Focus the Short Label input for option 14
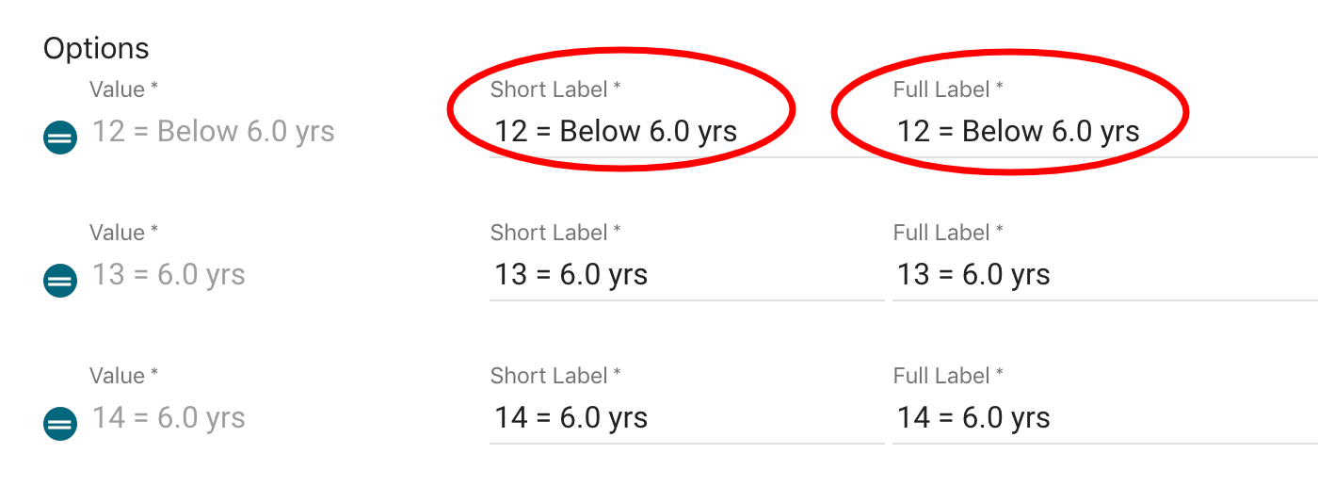Screen dimensions: 1318x486 click(685, 418)
